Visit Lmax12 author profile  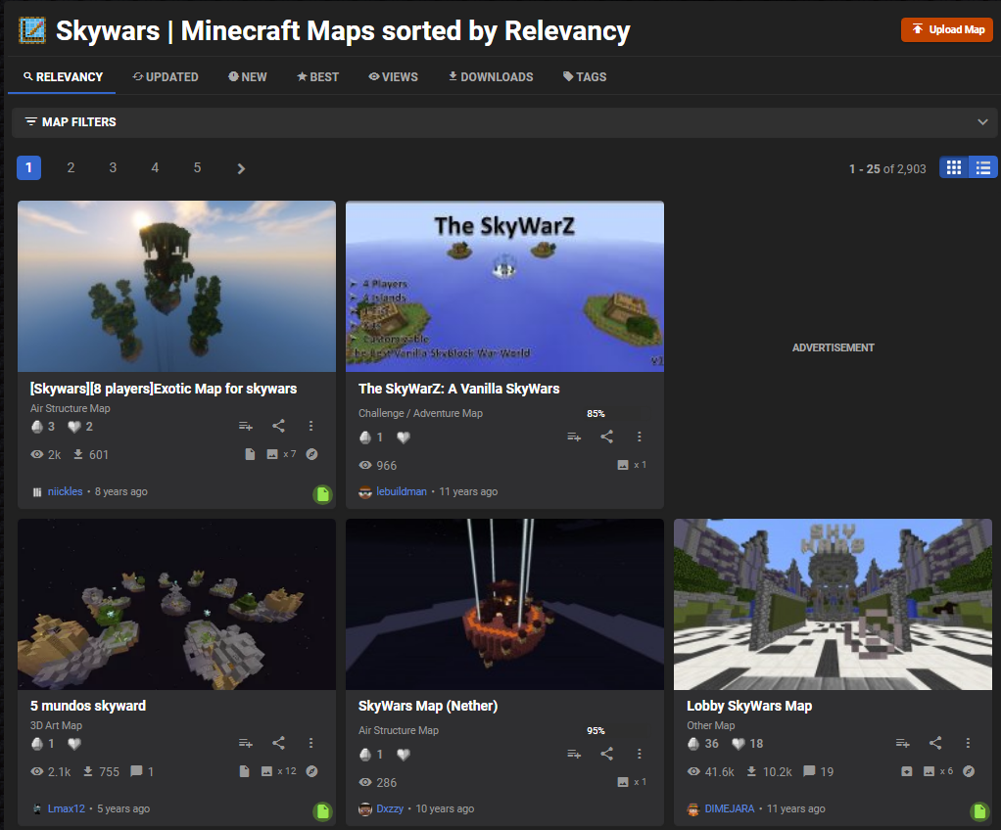click(67, 808)
